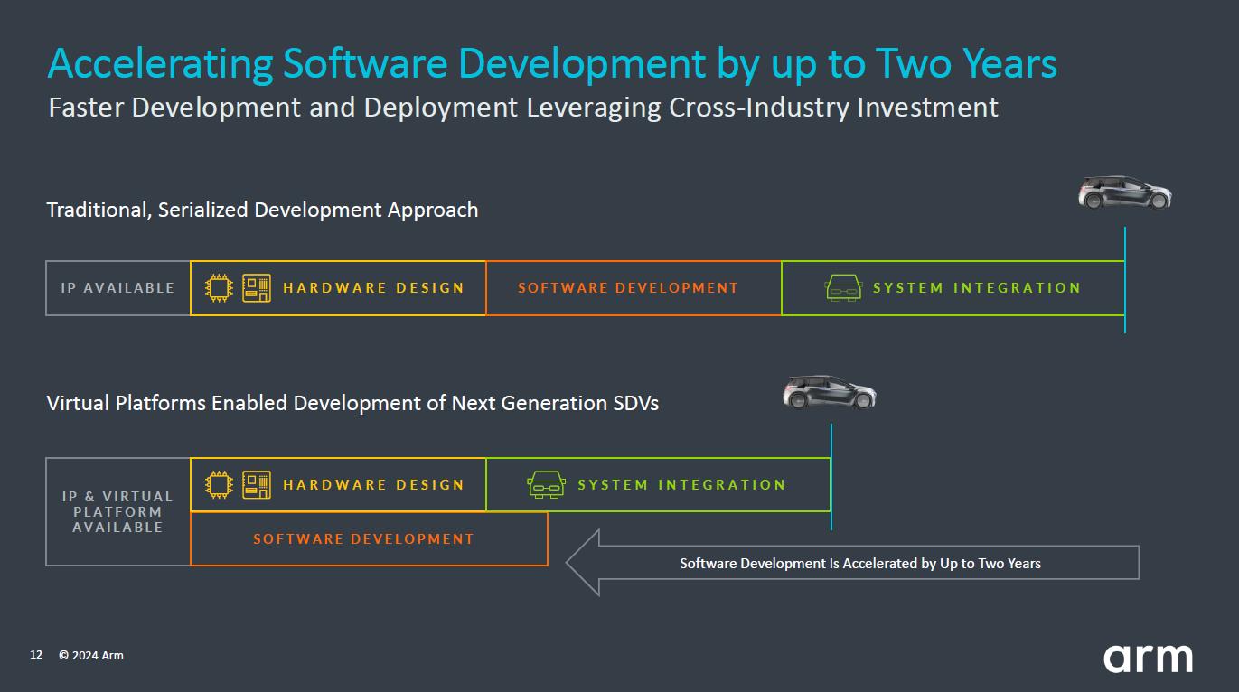Click the Virtual Platforms Enabled Development heading
1239x692 pixels.
point(352,403)
